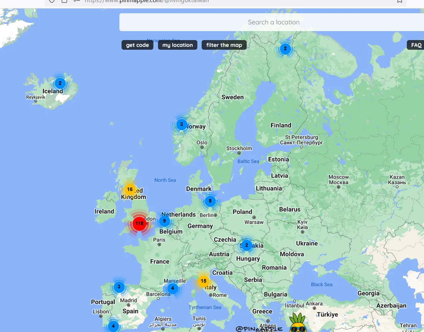Click the Stockholm city label on map
Screen dimensions: 424x332
pos(239,148)
